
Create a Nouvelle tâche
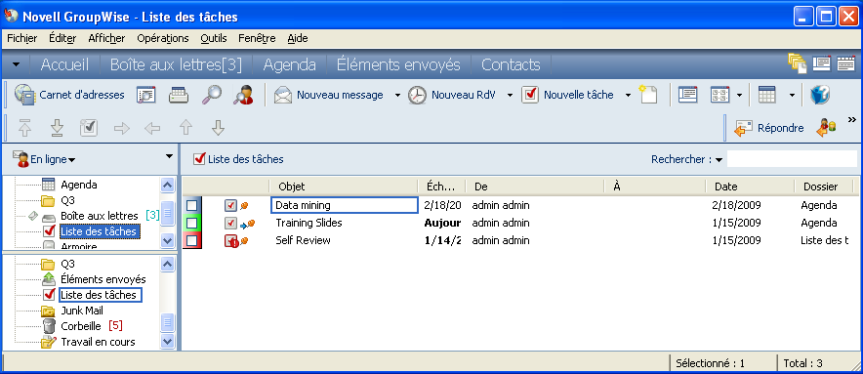pos(567,95)
